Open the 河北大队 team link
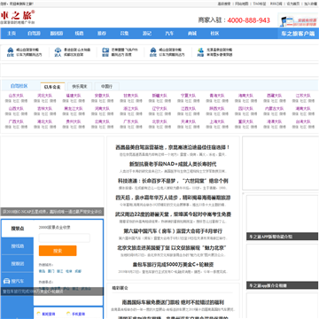The image size is (319, 319). (44, 96)
